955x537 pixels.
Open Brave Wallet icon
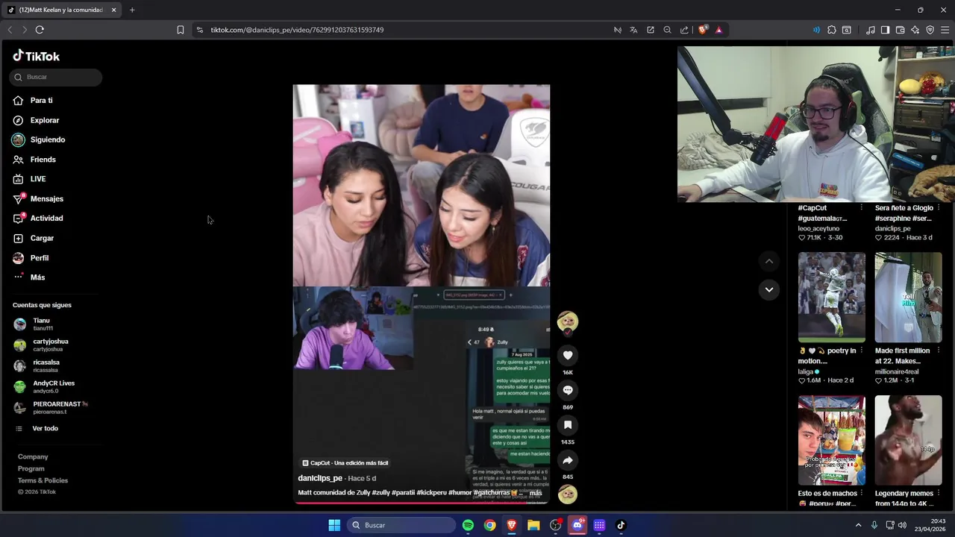(901, 30)
